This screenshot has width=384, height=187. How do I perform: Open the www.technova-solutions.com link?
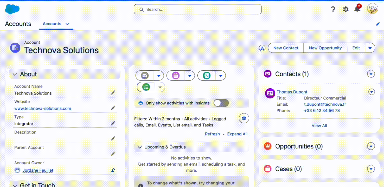tap(43, 108)
